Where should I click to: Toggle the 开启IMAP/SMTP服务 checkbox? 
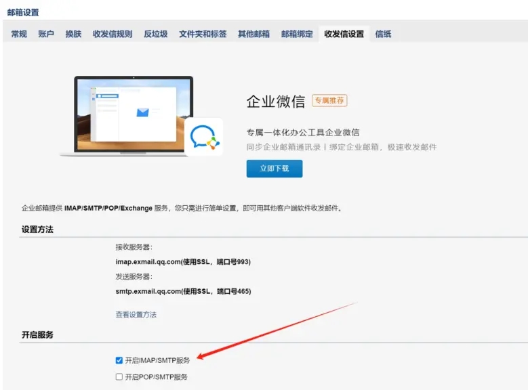(119, 360)
